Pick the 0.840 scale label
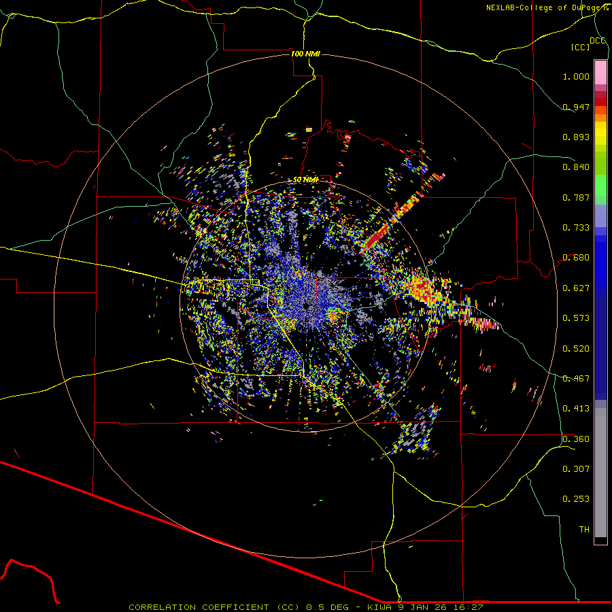Image resolution: width=612 pixels, height=612 pixels. pos(576,167)
